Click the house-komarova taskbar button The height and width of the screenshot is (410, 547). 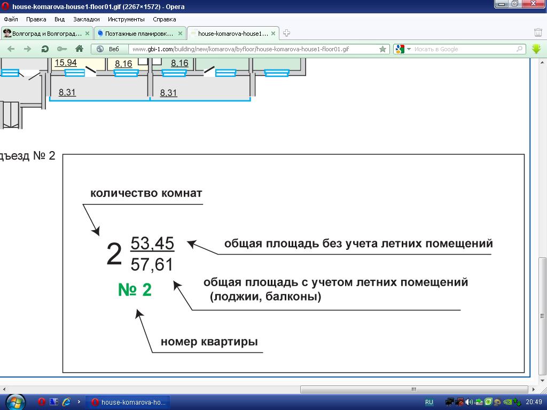(129, 402)
